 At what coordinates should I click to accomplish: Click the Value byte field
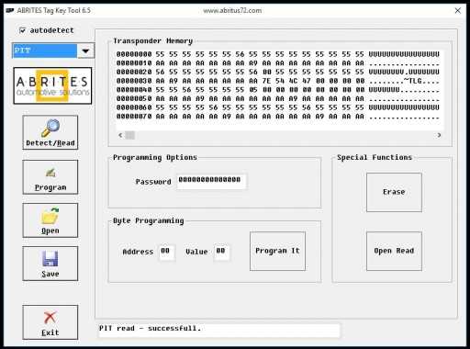(x=221, y=253)
